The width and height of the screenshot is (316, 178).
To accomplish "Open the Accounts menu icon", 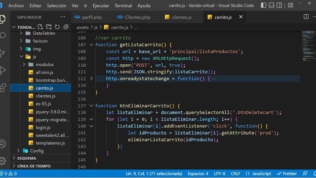I will click(x=2, y=144).
